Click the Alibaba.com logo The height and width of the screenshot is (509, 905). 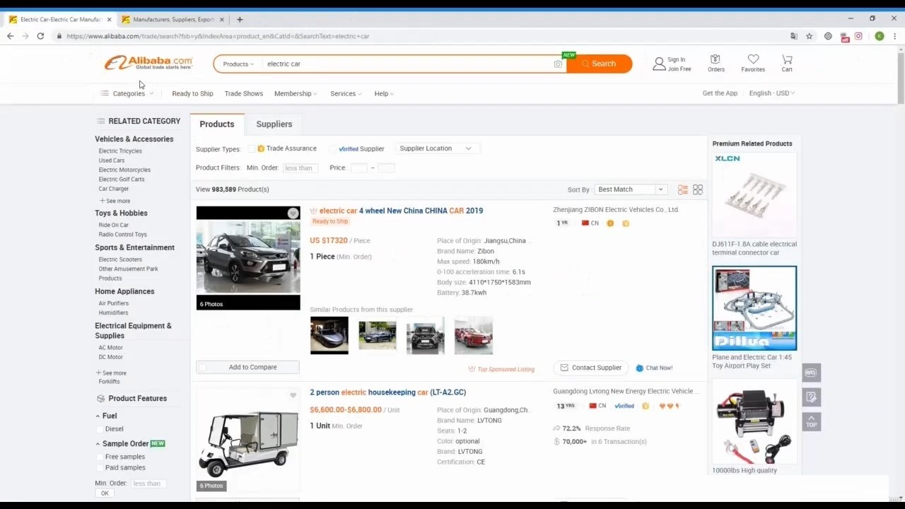point(148,63)
